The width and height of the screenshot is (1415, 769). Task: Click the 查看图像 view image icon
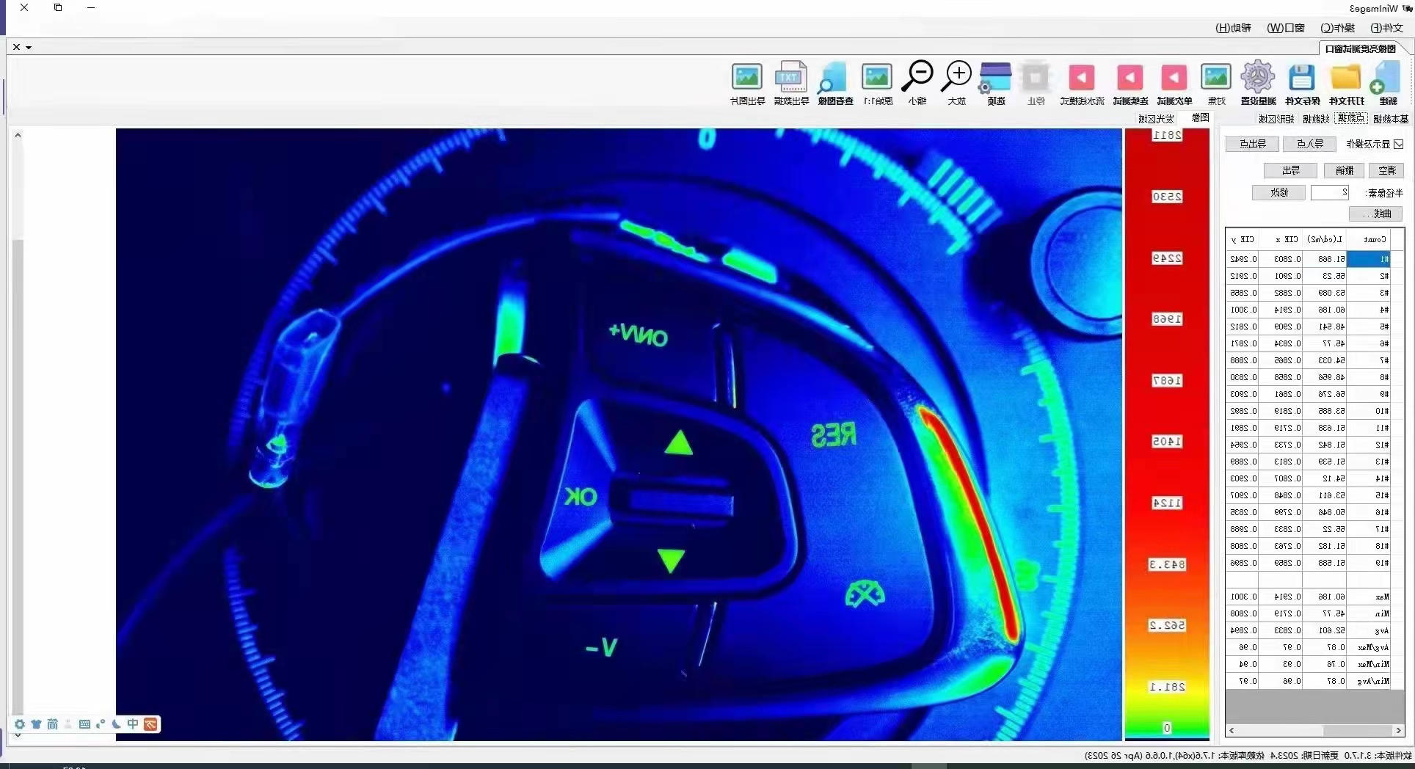point(834,78)
